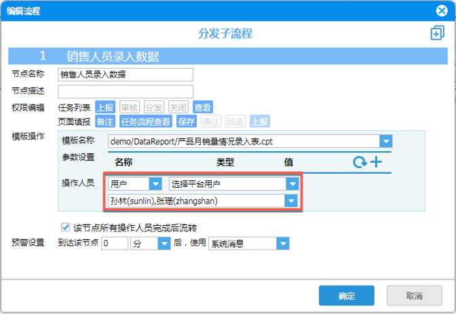Toggle the 回退 permission
Viewport: 456px width, 314px height.
(x=235, y=121)
